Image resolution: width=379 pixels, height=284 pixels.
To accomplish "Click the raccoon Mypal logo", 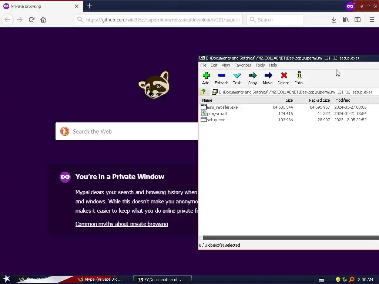I will [154, 85].
